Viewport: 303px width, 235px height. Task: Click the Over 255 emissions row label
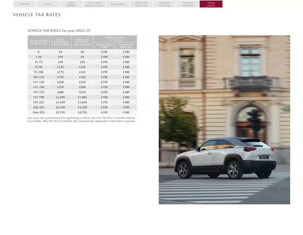38,112
